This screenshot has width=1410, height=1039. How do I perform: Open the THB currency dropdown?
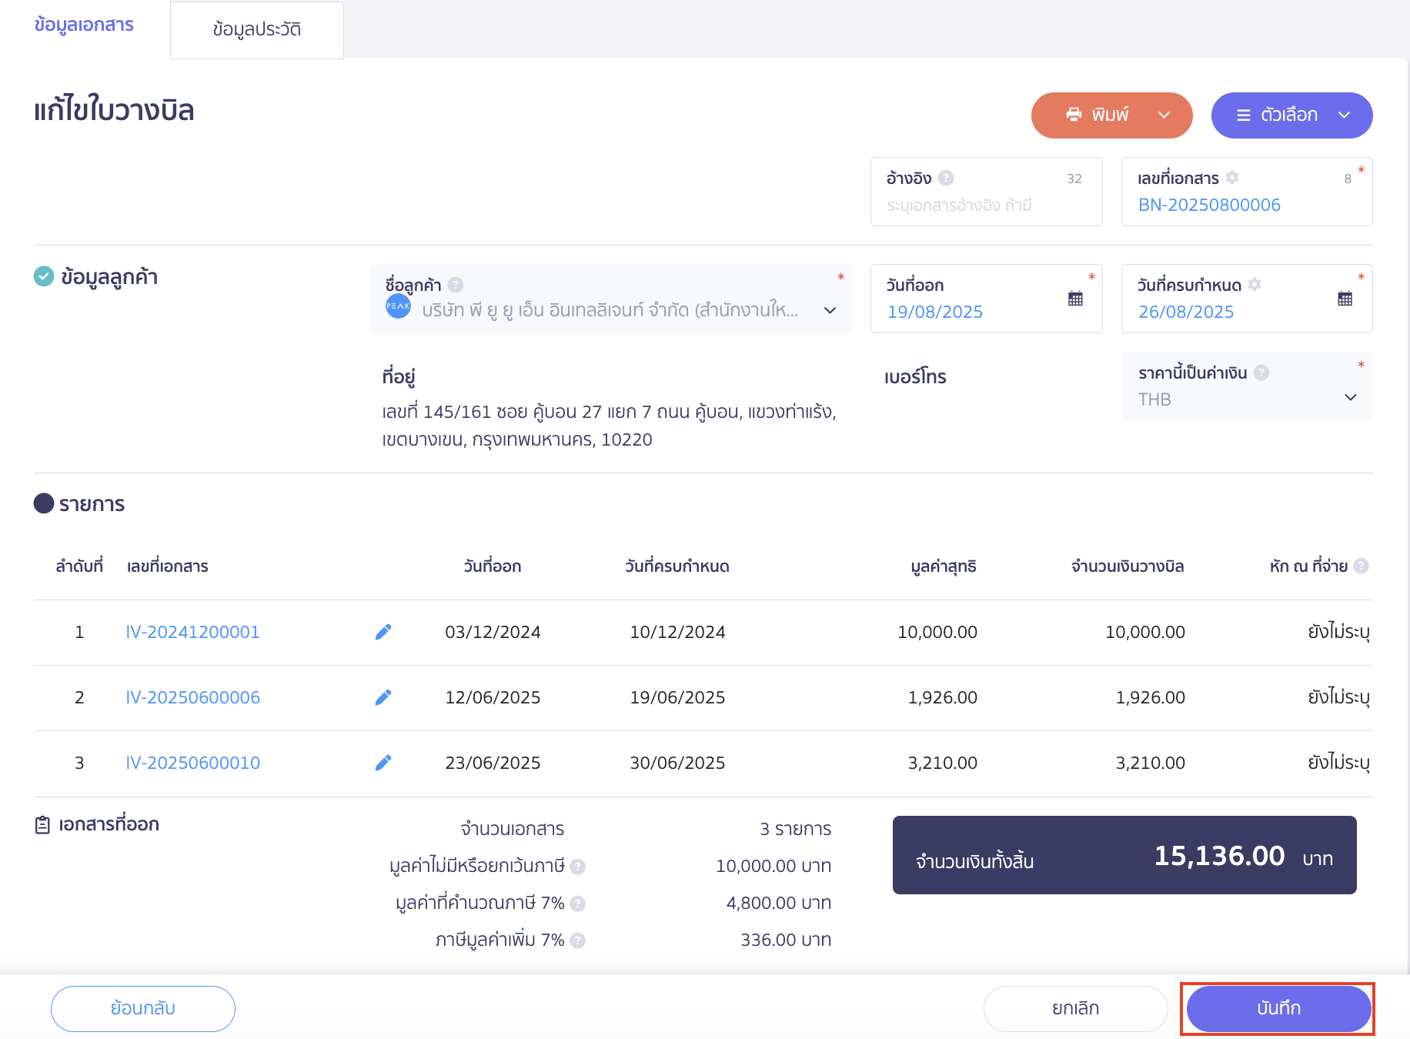pyautogui.click(x=1350, y=398)
